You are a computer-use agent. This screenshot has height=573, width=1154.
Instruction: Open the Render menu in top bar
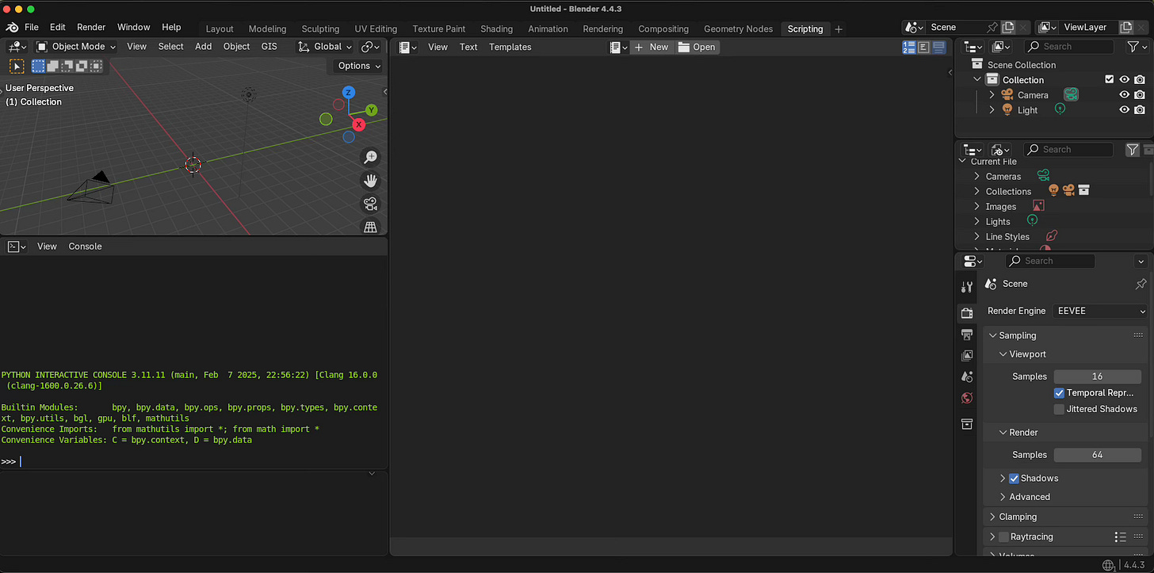click(x=91, y=27)
